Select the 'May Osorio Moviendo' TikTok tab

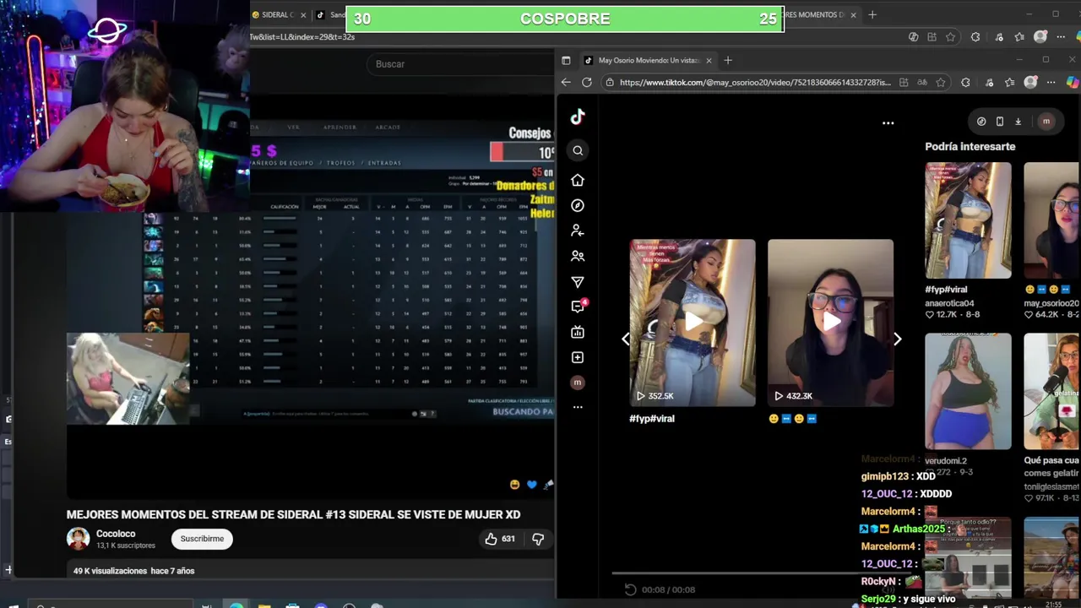[x=649, y=60]
